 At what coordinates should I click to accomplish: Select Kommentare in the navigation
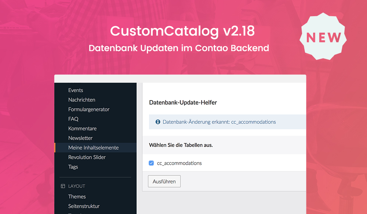point(82,129)
